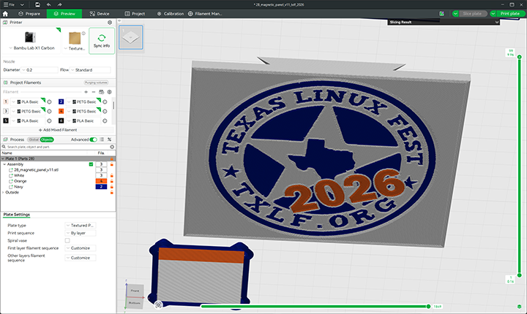
Task: Toggle the Assembly printable checkbox
Action: [91, 164]
